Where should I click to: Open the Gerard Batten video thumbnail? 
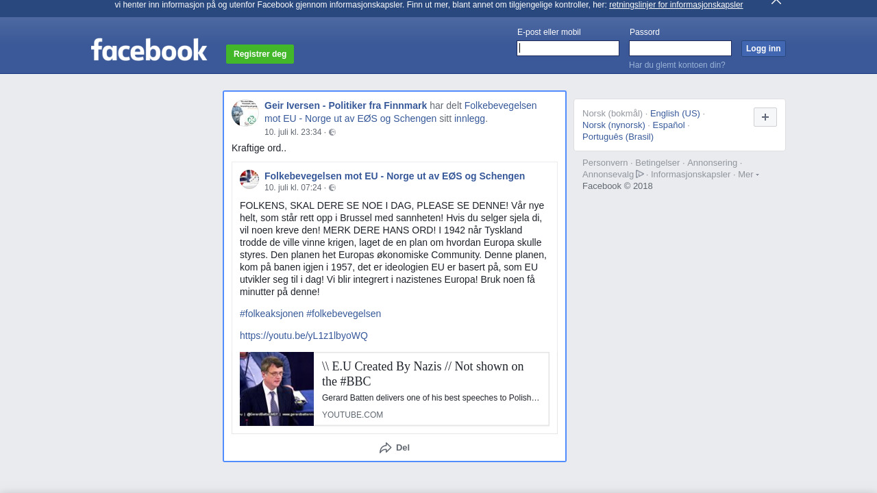pos(277,389)
